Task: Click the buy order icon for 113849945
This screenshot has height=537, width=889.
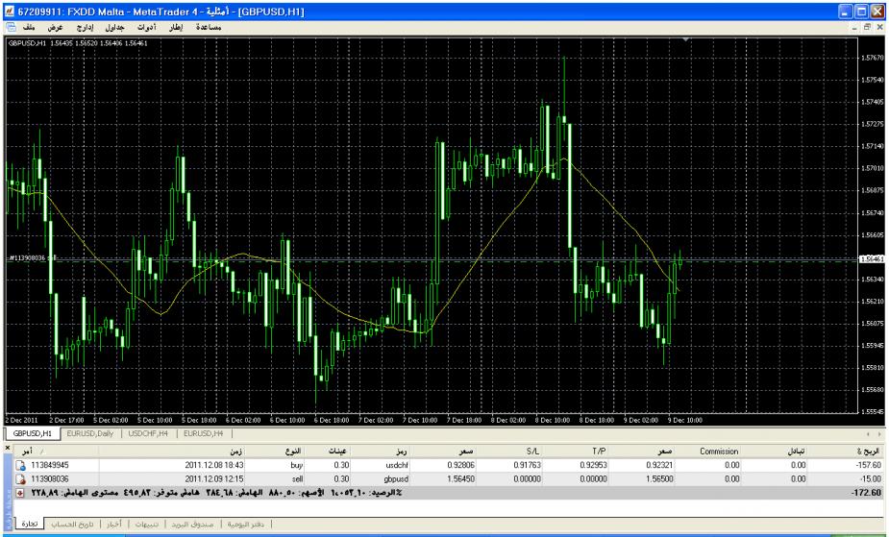Action: (20, 466)
